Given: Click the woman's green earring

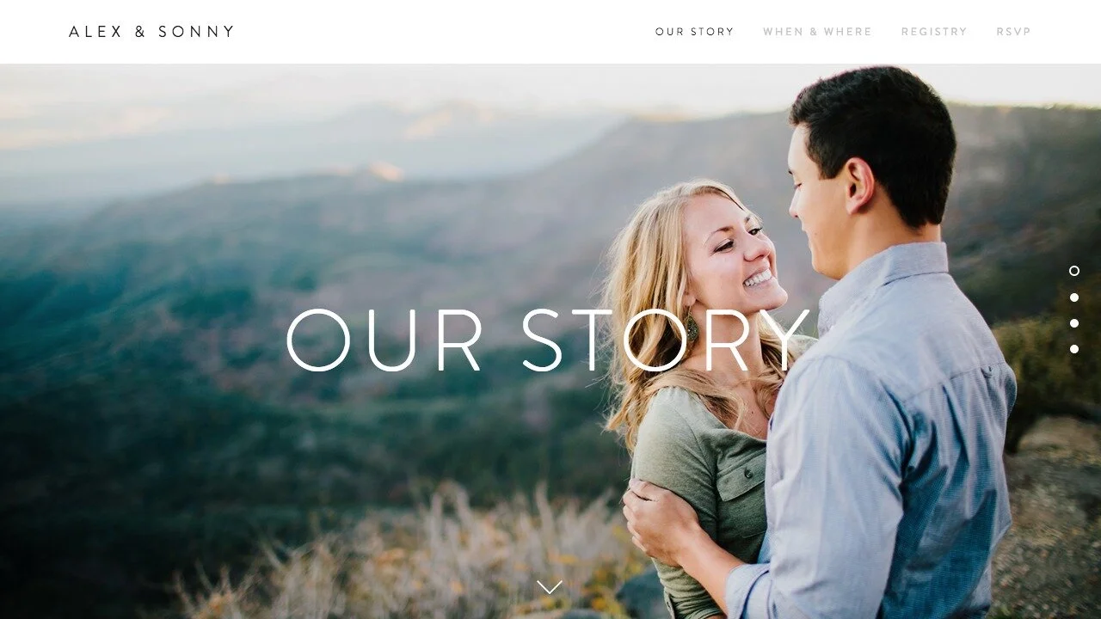Looking at the screenshot, I should point(692,327).
